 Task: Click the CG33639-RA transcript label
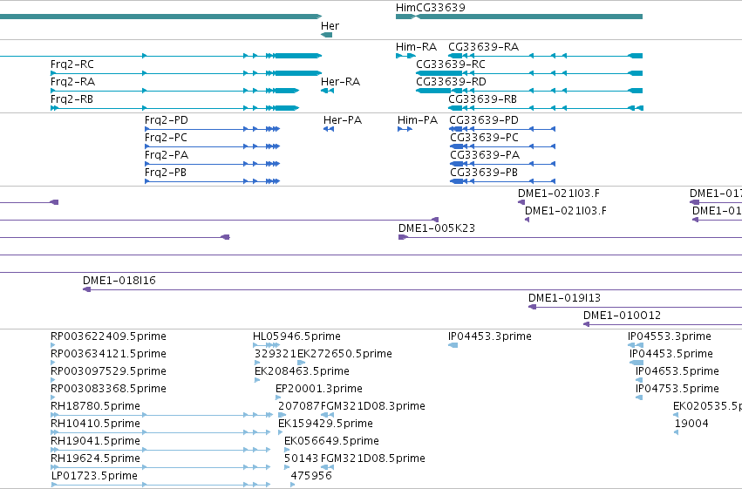(483, 47)
